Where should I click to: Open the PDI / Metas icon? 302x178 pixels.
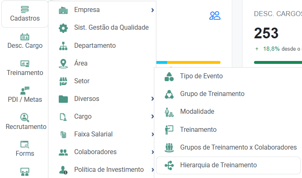coord(25,91)
